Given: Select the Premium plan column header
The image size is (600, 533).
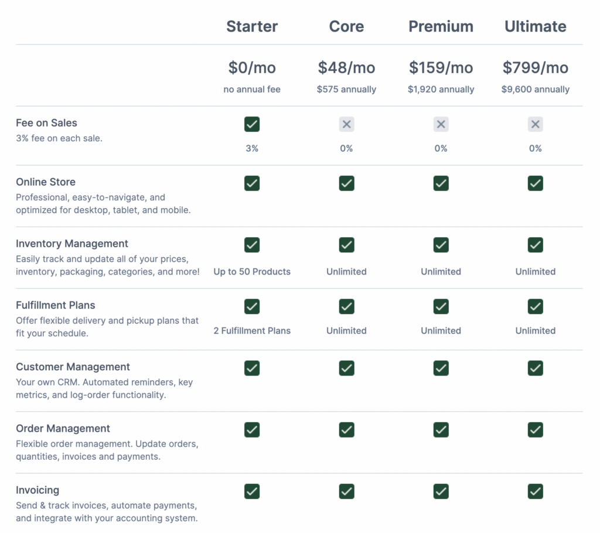Looking at the screenshot, I should tap(441, 26).
